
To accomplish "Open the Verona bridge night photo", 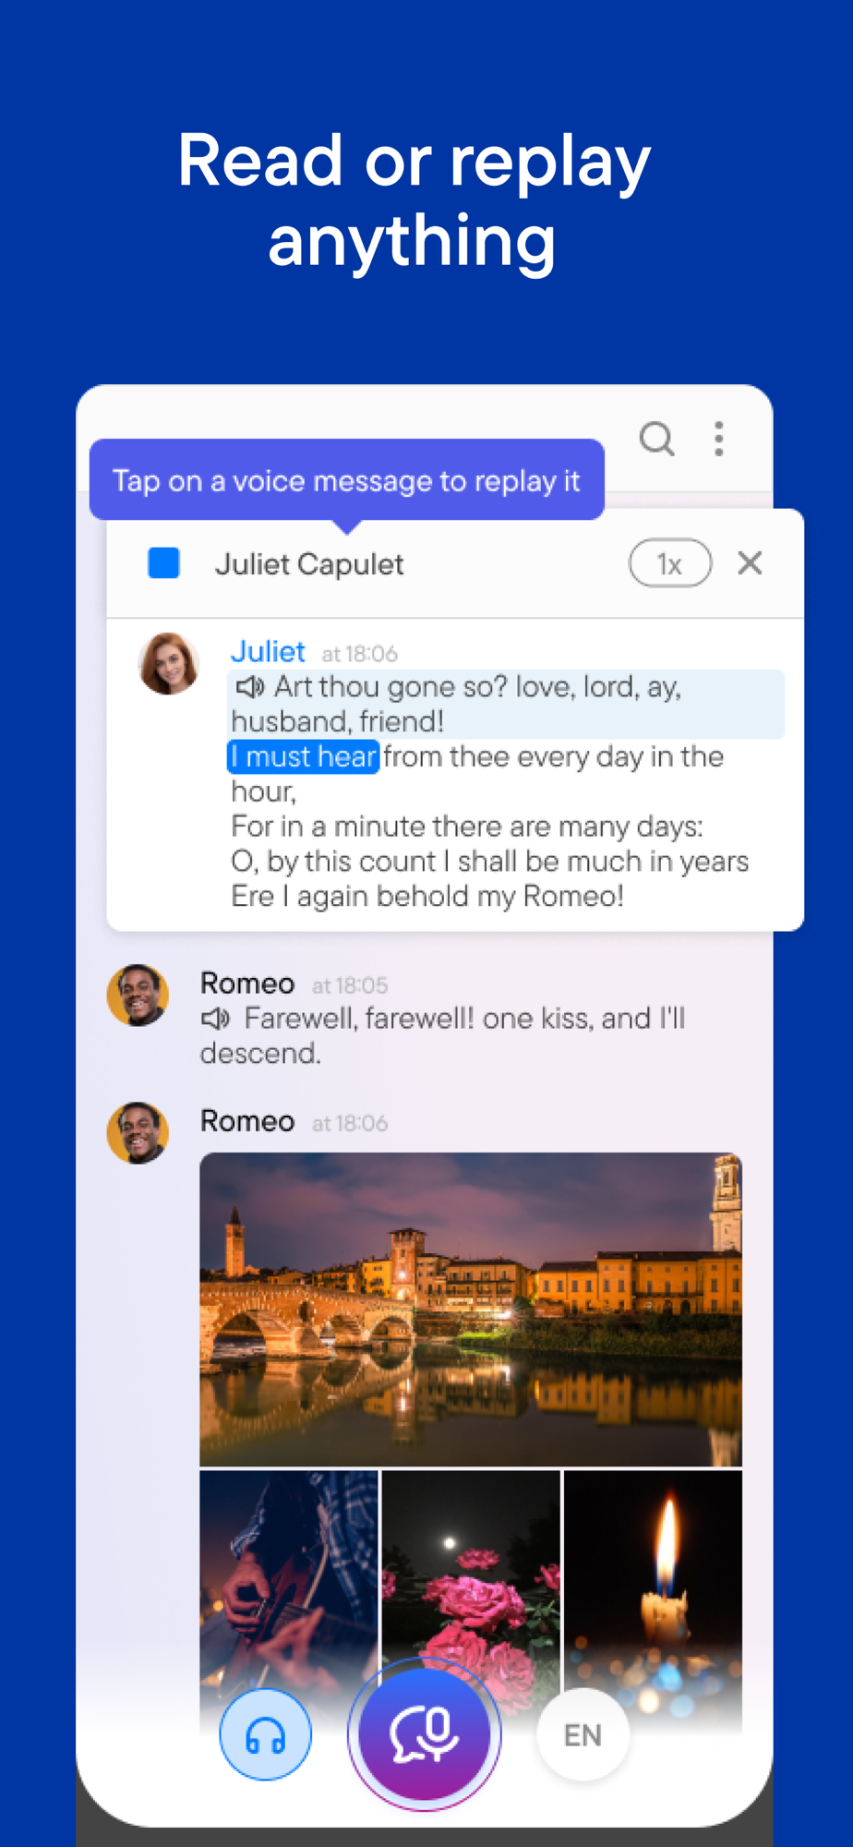I will point(471,1309).
